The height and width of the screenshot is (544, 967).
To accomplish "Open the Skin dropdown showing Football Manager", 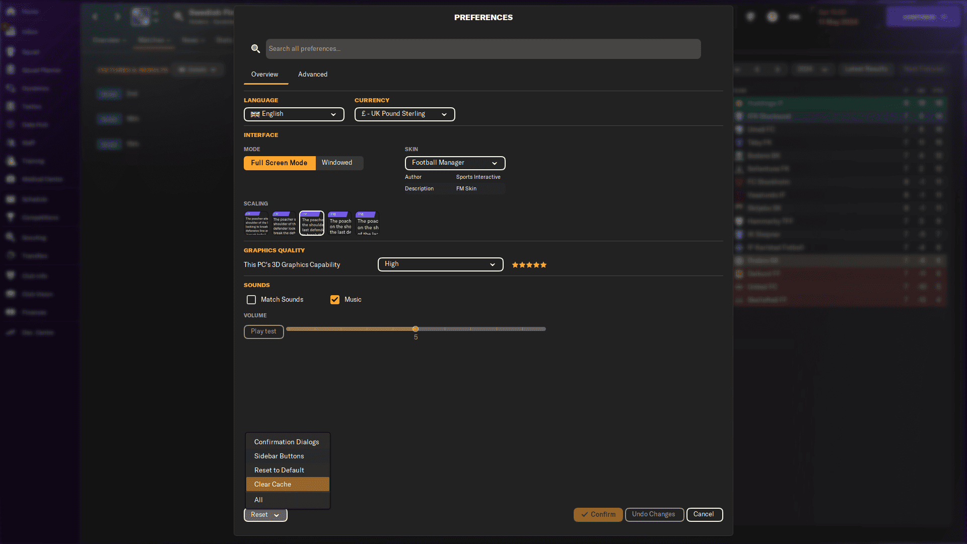I will 455,163.
